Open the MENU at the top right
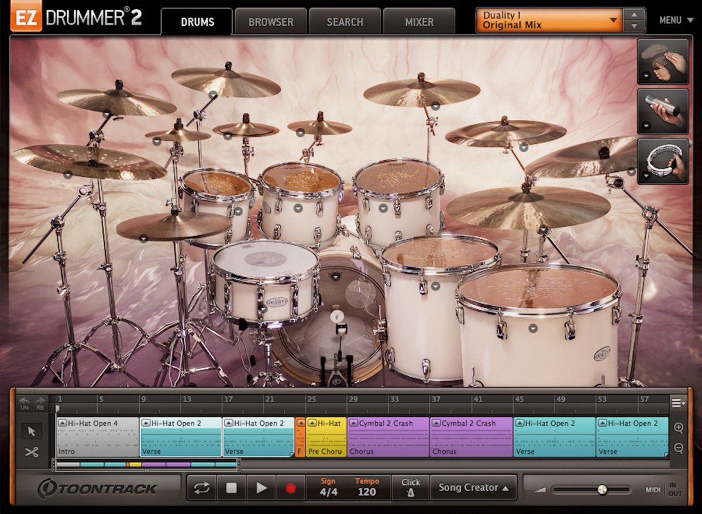 pos(675,20)
